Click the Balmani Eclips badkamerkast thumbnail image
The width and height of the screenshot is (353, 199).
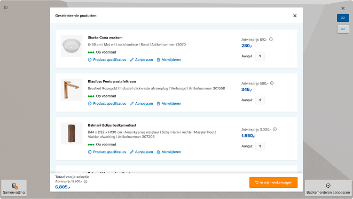point(72,133)
